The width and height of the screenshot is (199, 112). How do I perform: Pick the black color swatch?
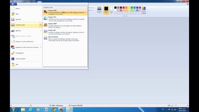pyautogui.click(x=115, y=7)
